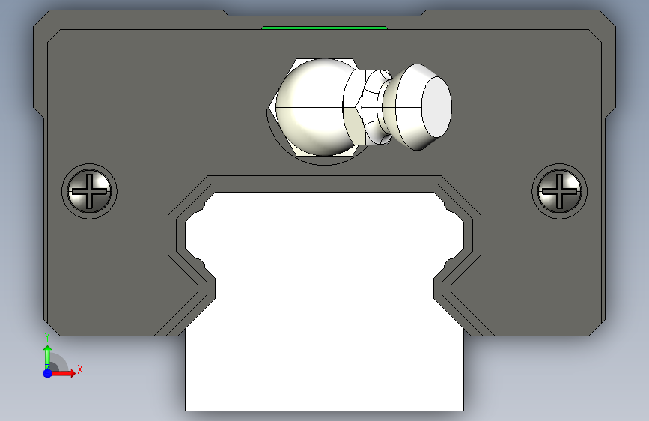
Task: Select the white rail profile face
Action: click(325, 300)
